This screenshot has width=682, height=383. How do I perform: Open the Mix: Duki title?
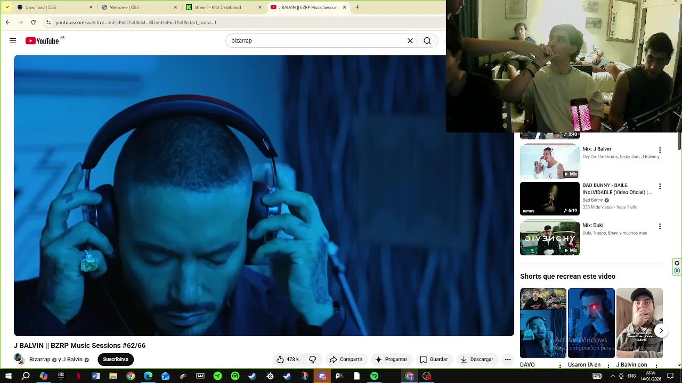pos(592,225)
